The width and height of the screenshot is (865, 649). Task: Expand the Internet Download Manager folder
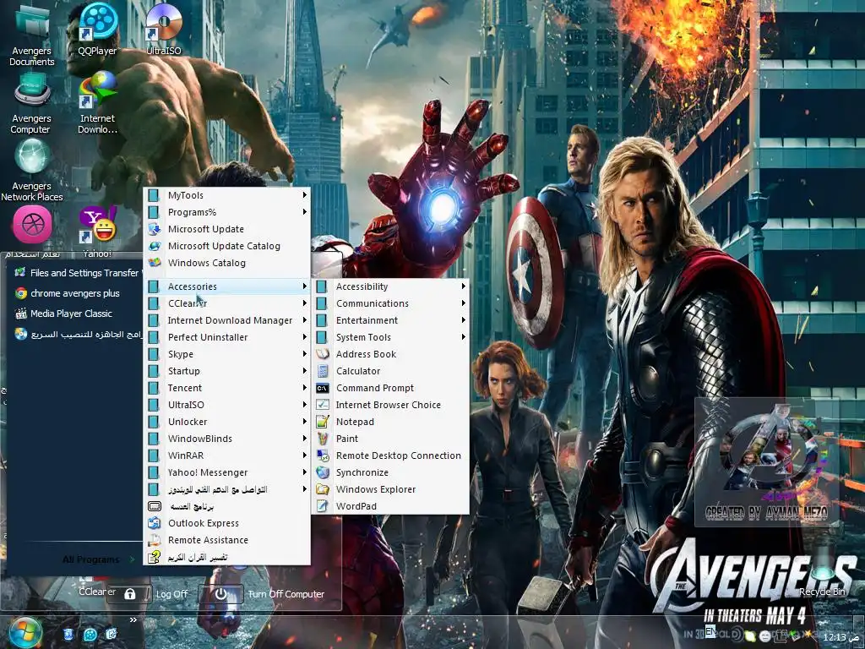(x=227, y=320)
